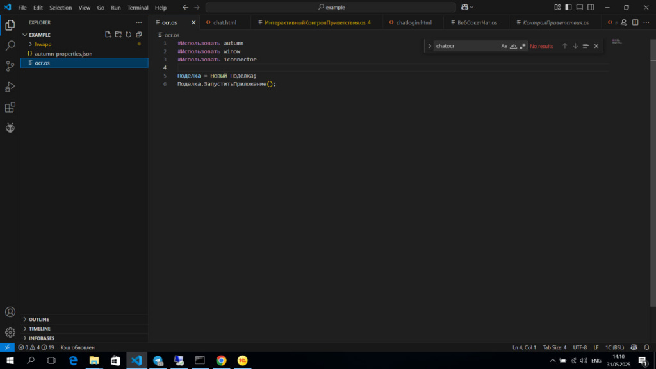This screenshot has height=369, width=656.
Task: Open notifications bell in status bar
Action: (x=647, y=347)
